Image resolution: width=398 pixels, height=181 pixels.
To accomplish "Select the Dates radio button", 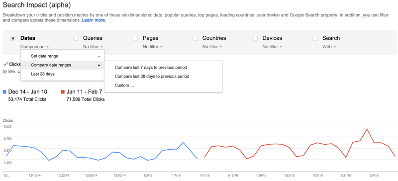I will pyautogui.click(x=13, y=38).
